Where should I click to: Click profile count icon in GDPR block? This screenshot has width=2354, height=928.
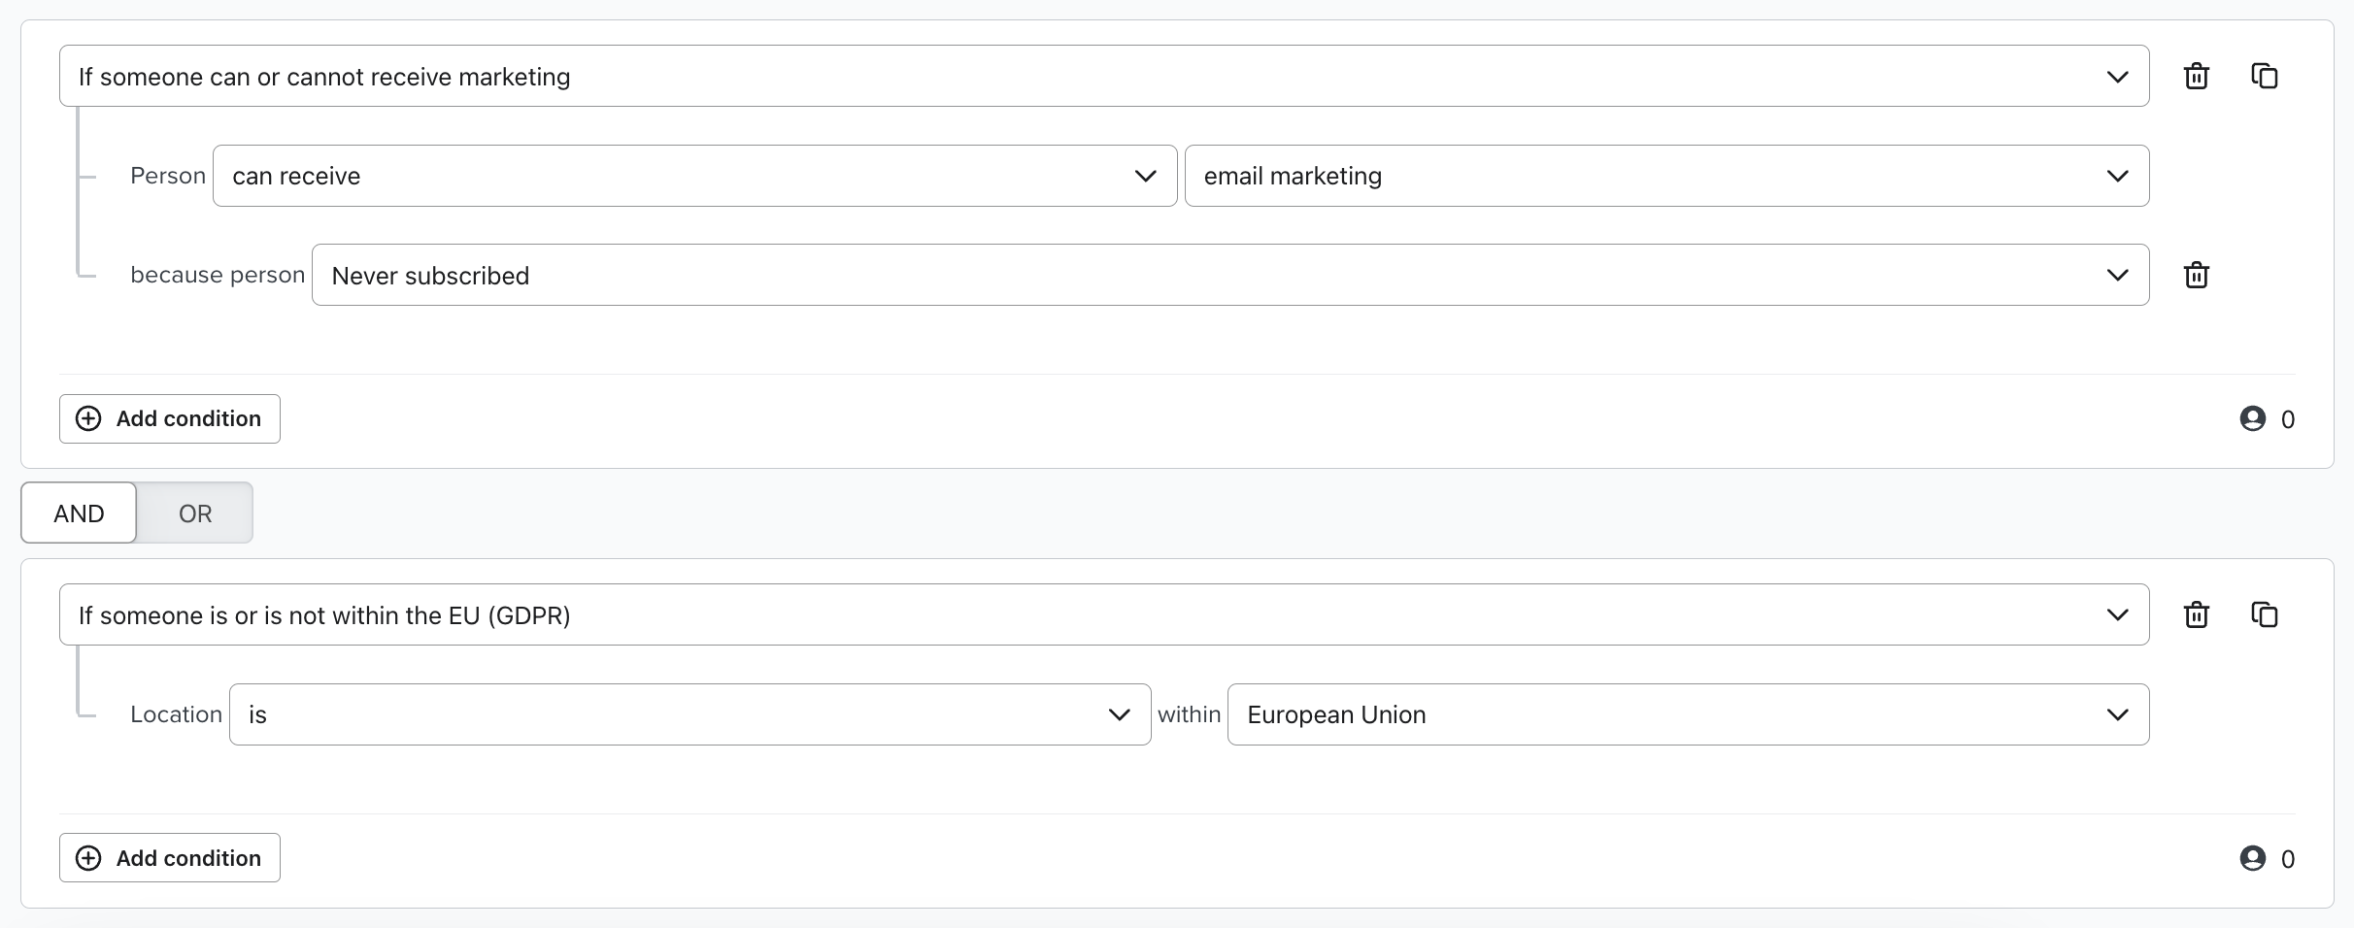[x=2252, y=858]
